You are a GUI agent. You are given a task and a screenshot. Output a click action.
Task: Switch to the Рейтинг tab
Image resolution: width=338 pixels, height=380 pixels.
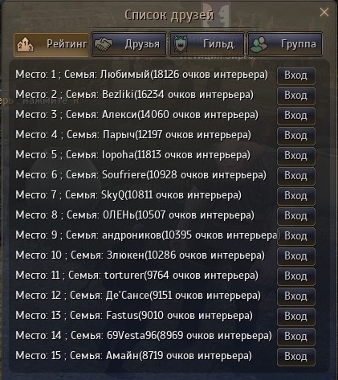(51, 44)
